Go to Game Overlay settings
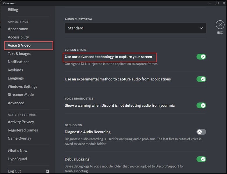The height and width of the screenshot is (174, 227). pyautogui.click(x=19, y=138)
